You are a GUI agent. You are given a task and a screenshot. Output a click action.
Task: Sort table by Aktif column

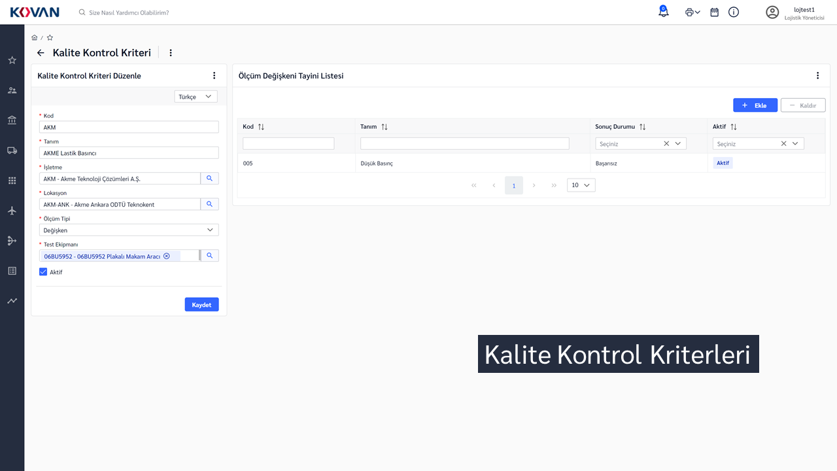(734, 127)
